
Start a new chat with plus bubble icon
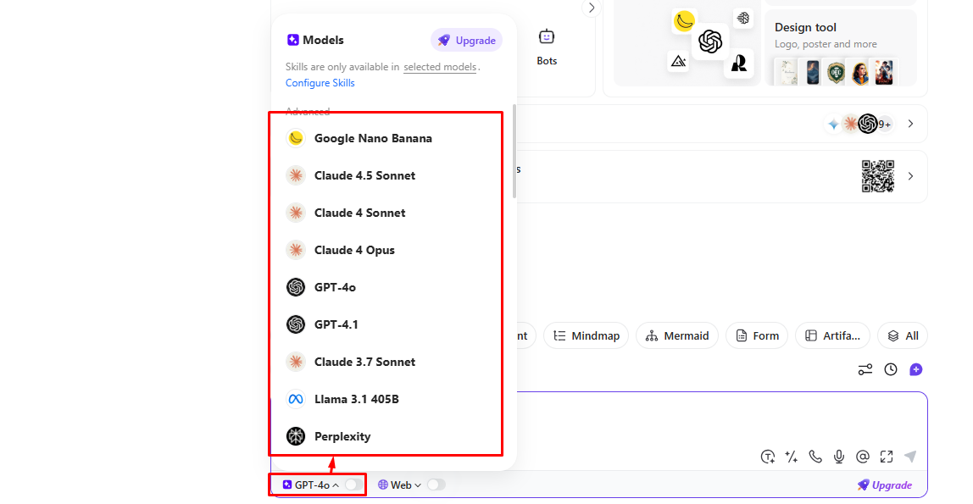coord(915,369)
